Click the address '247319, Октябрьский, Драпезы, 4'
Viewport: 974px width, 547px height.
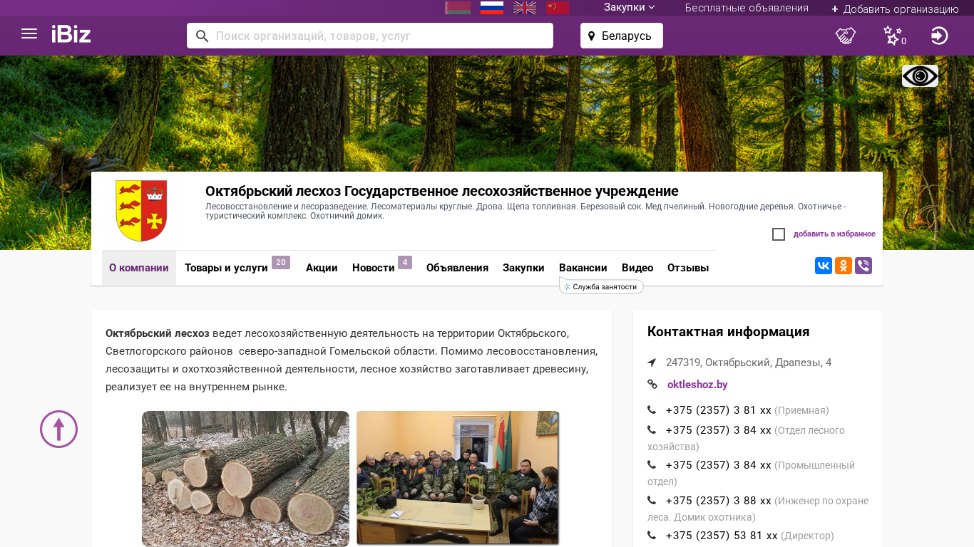coord(749,363)
